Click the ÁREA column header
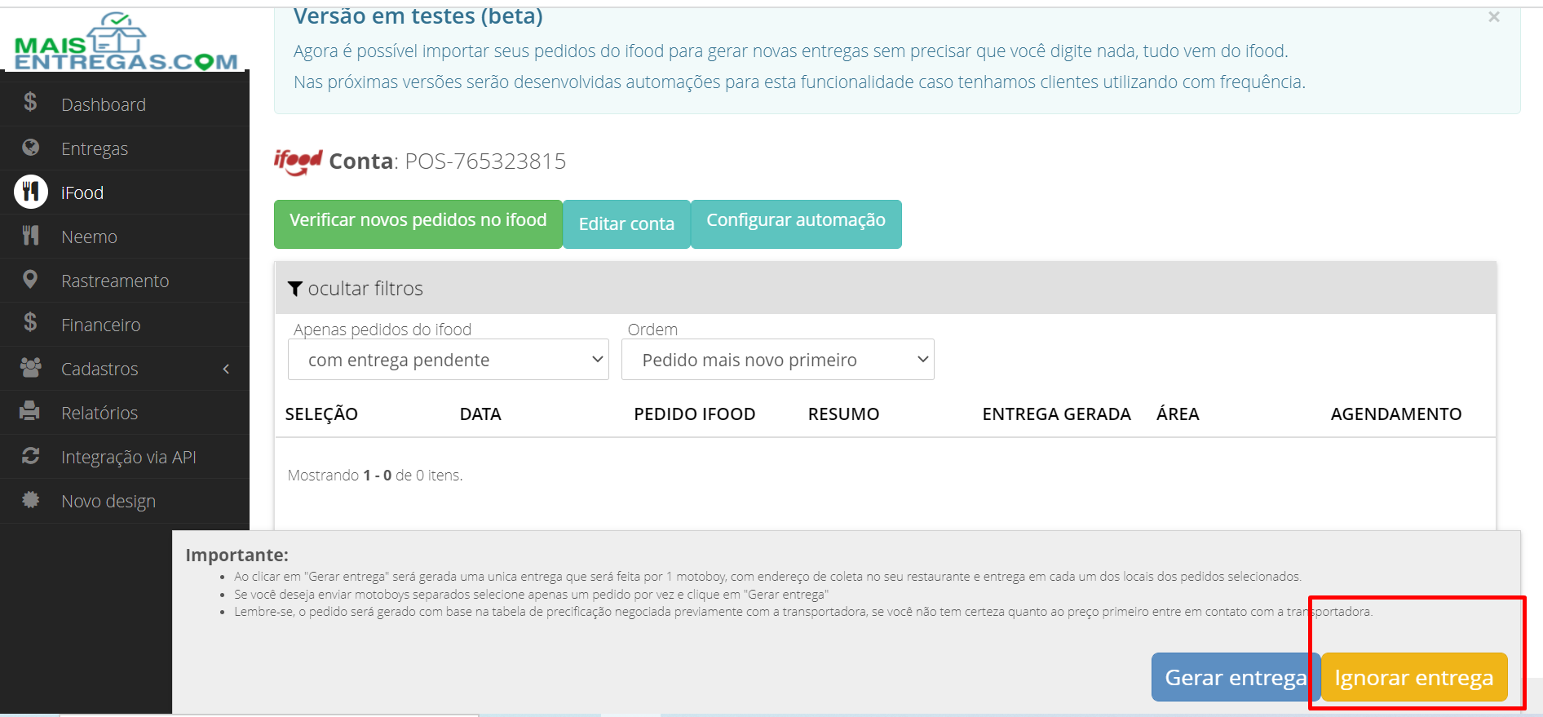Image resolution: width=1543 pixels, height=717 pixels. [1178, 414]
